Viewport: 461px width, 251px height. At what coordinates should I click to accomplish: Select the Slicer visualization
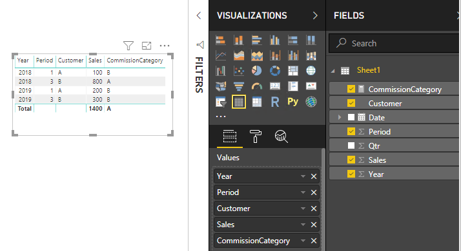pos(221,102)
